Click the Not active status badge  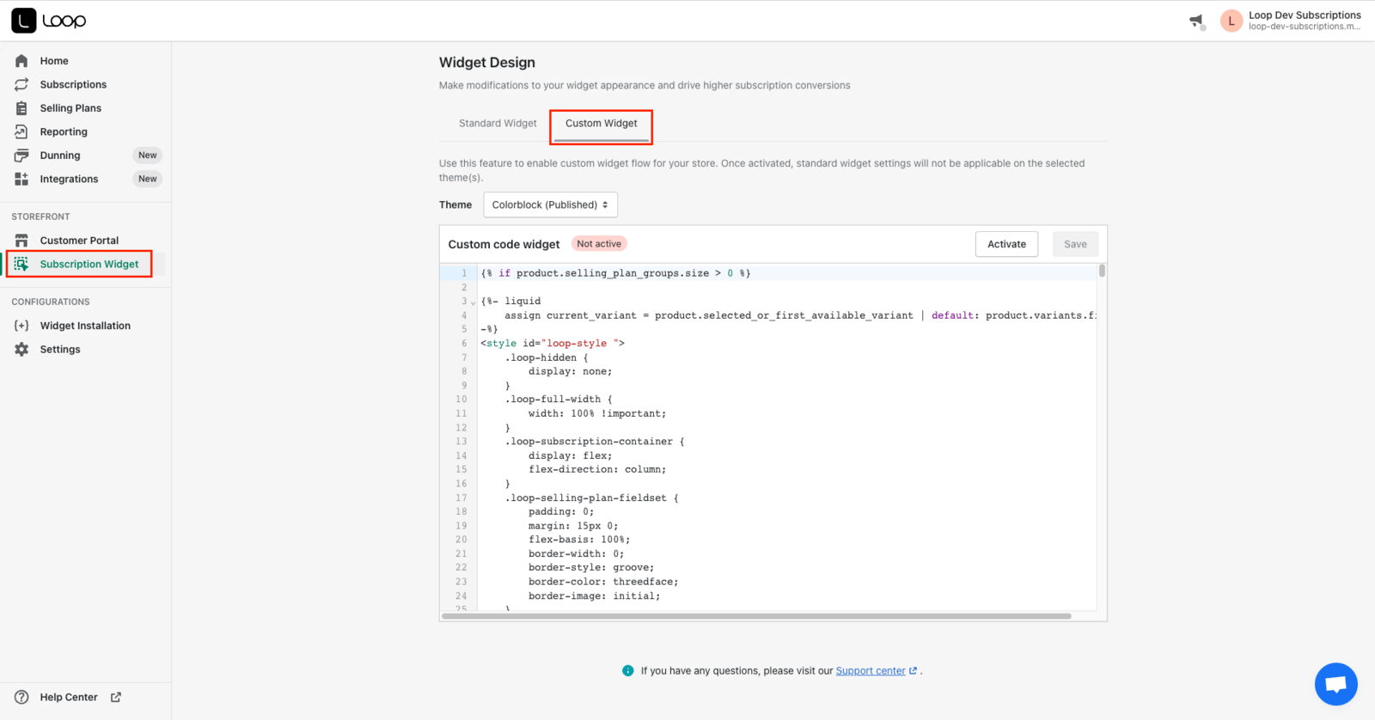click(599, 244)
